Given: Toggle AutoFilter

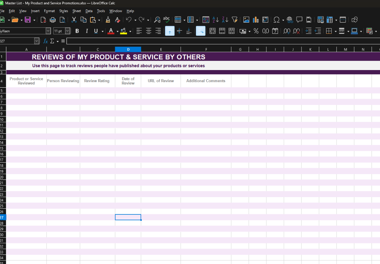Looking at the screenshot, I should (x=235, y=20).
